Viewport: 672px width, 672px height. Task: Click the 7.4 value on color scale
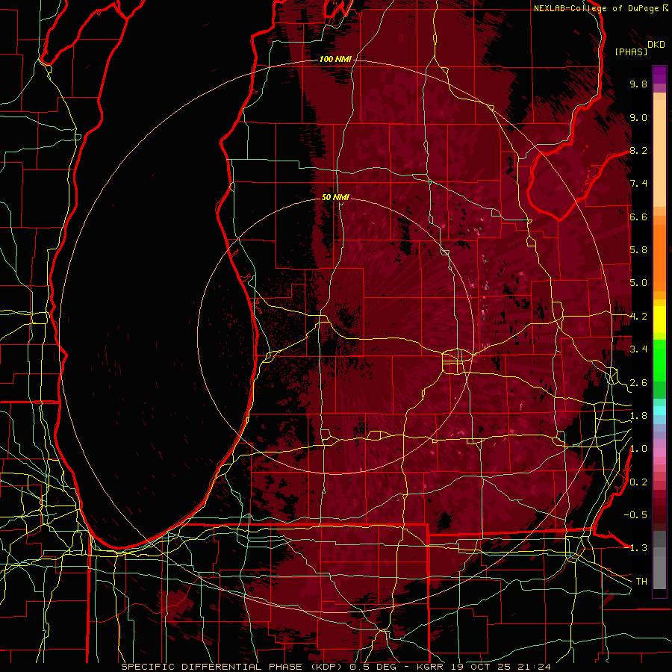tap(638, 184)
